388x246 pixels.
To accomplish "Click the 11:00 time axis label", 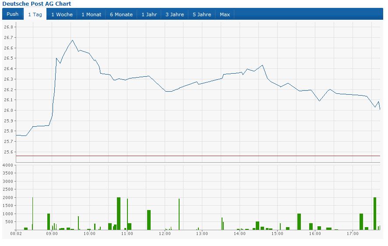I will (x=127, y=234).
